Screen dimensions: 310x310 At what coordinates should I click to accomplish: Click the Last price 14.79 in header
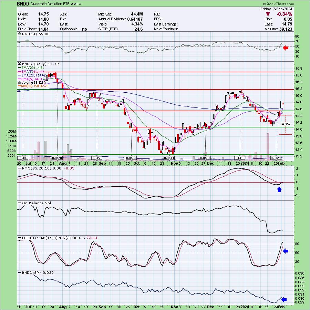point(287,24)
